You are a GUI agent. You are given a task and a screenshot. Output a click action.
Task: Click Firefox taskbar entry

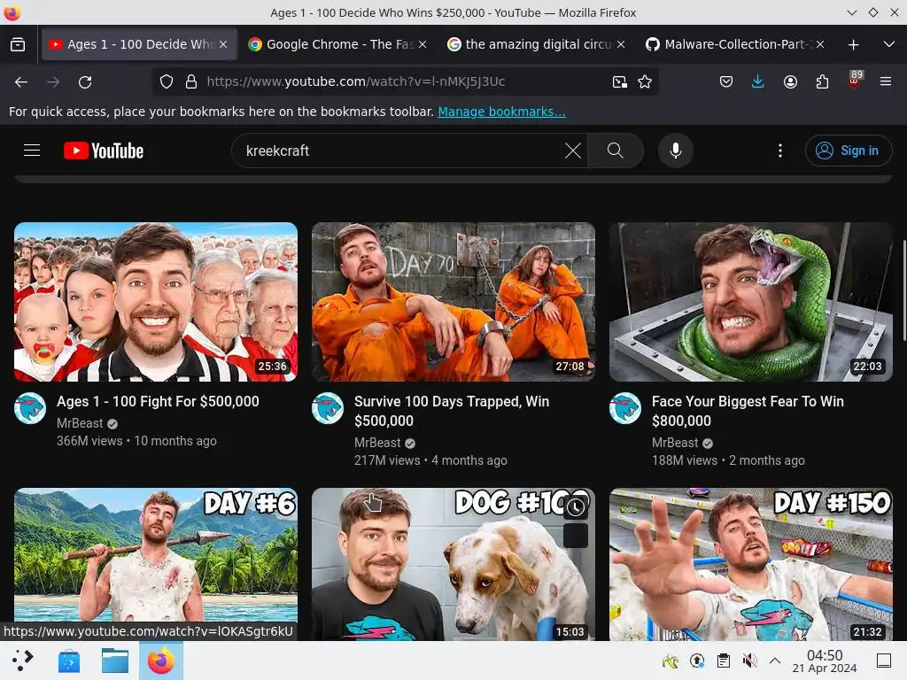[x=161, y=661]
